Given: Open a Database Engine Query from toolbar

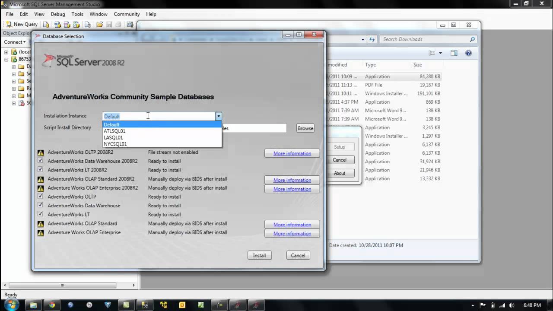Looking at the screenshot, I should pyautogui.click(x=46, y=25).
